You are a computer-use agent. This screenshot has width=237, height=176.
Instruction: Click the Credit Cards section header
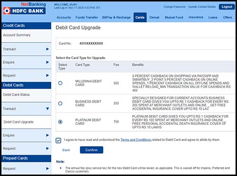pyautogui.click(x=26, y=26)
